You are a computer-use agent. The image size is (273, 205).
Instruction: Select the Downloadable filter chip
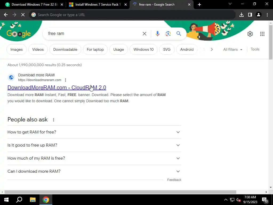coord(65,49)
